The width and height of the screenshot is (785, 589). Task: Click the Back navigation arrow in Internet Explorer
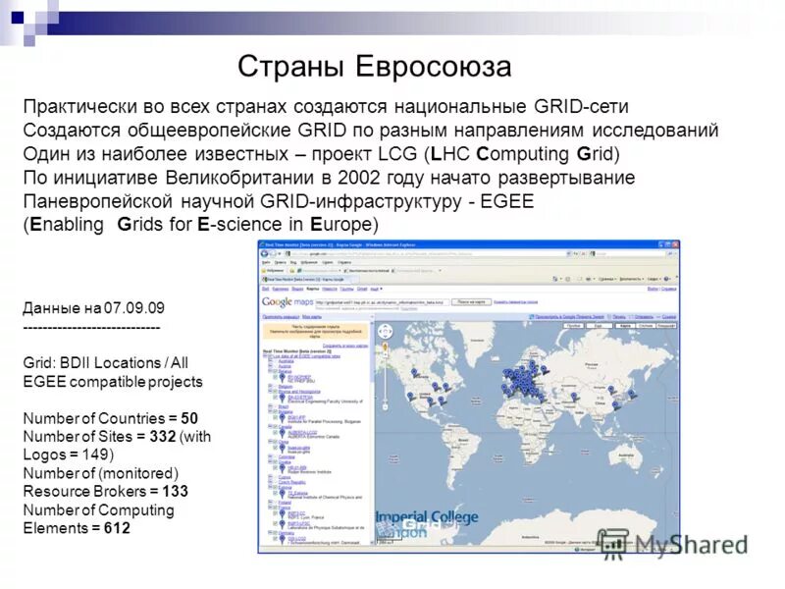[x=264, y=254]
